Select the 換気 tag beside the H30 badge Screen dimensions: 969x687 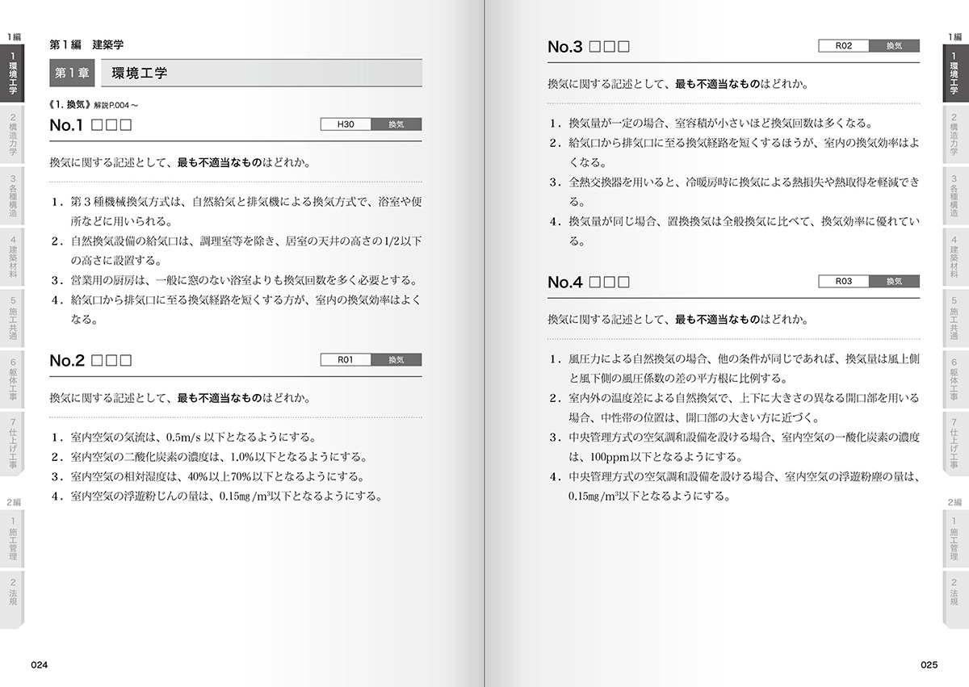point(396,124)
